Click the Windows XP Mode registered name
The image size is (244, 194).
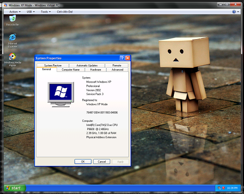click(x=97, y=104)
